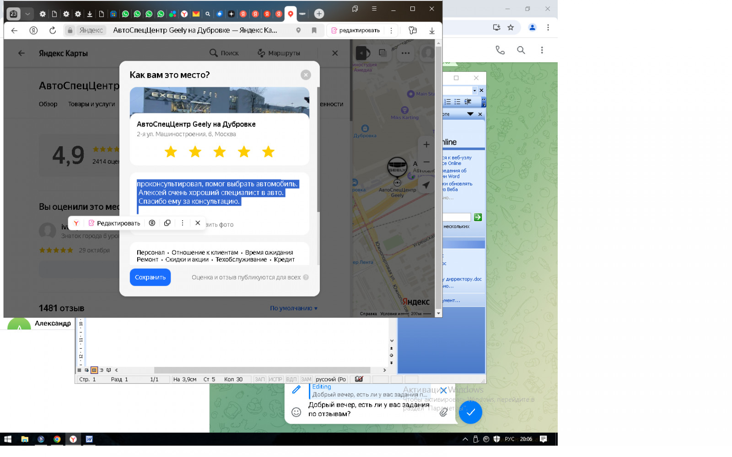732x457 pixels.
Task: Click the browser back arrow
Action: [x=14, y=31]
